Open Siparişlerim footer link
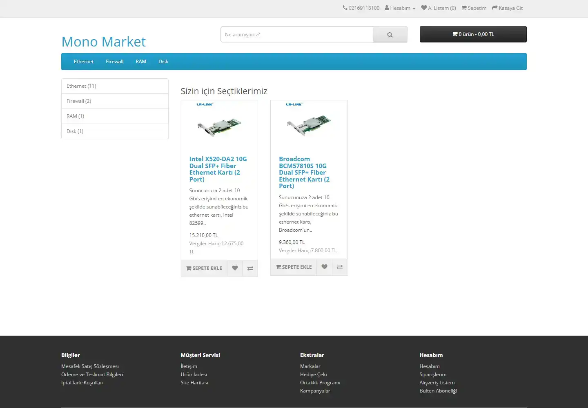 433,375
